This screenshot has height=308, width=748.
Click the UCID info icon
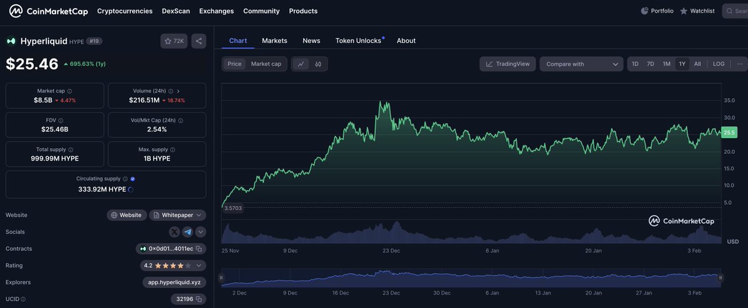(24, 299)
